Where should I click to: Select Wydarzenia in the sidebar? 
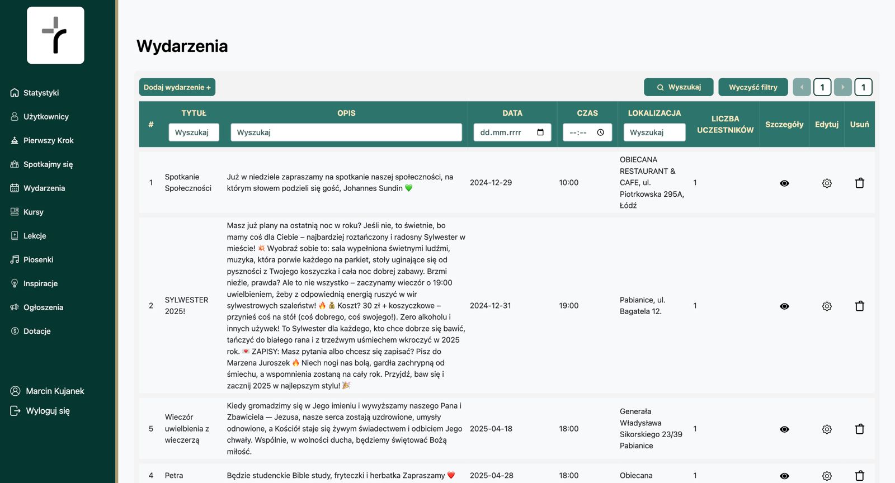click(x=38, y=188)
